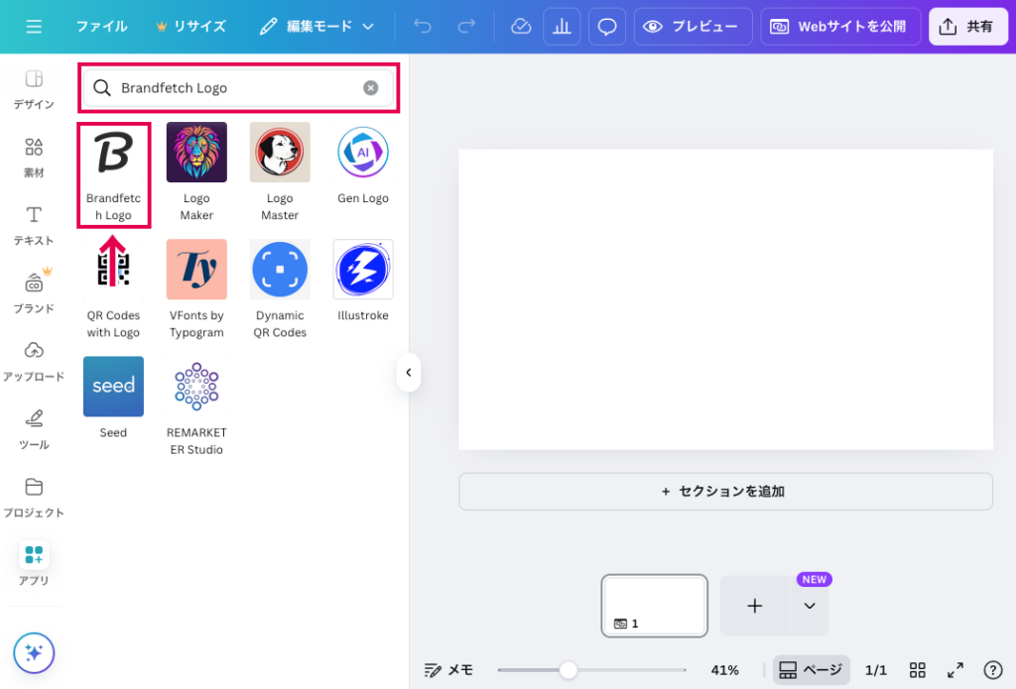Clear the search field with X icon
The image size is (1016, 689).
371,88
